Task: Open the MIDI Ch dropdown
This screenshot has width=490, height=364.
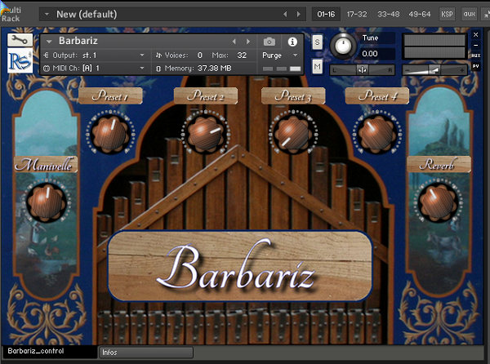Action: pyautogui.click(x=94, y=68)
